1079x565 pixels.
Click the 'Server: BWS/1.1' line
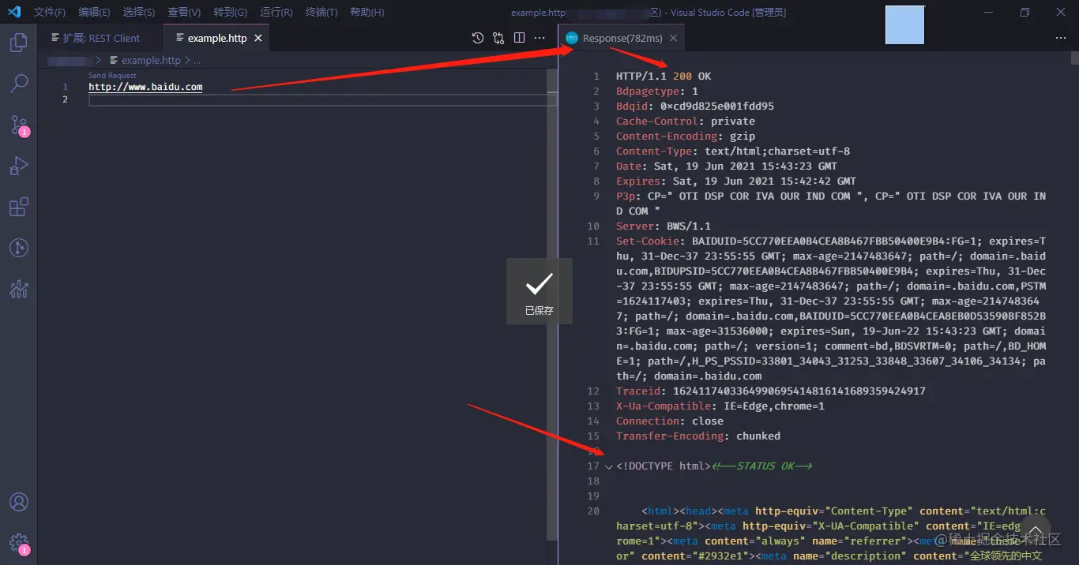tap(664, 226)
